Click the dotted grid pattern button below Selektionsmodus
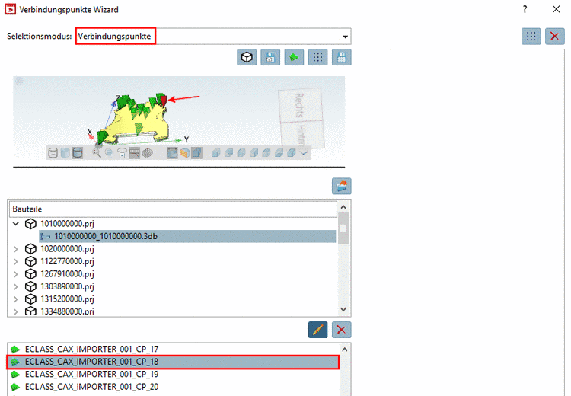Viewport: 571px width, 396px height. click(317, 57)
